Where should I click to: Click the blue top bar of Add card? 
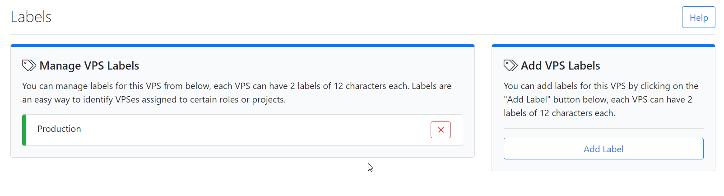(603, 46)
